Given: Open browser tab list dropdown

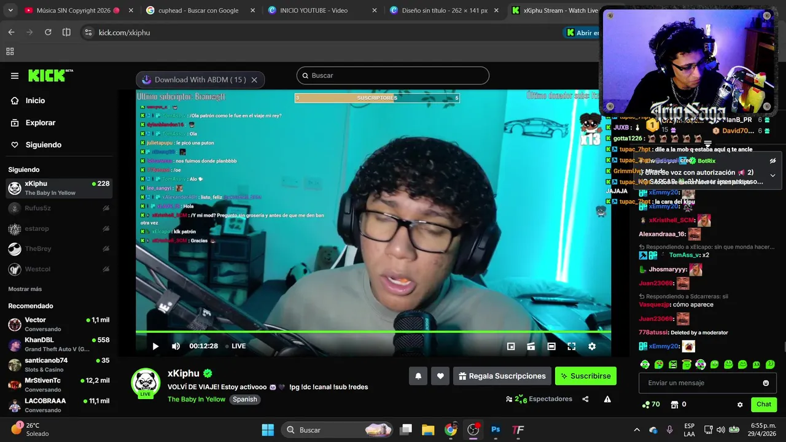Looking at the screenshot, I should click(x=10, y=10).
